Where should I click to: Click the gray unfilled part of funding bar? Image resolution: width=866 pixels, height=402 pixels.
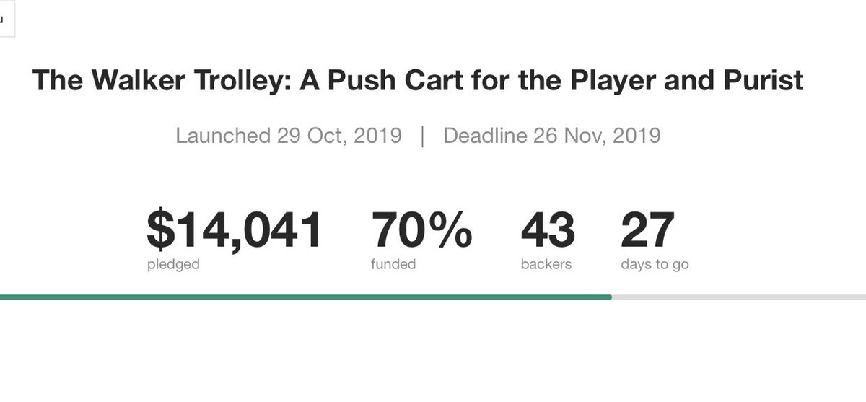739,297
